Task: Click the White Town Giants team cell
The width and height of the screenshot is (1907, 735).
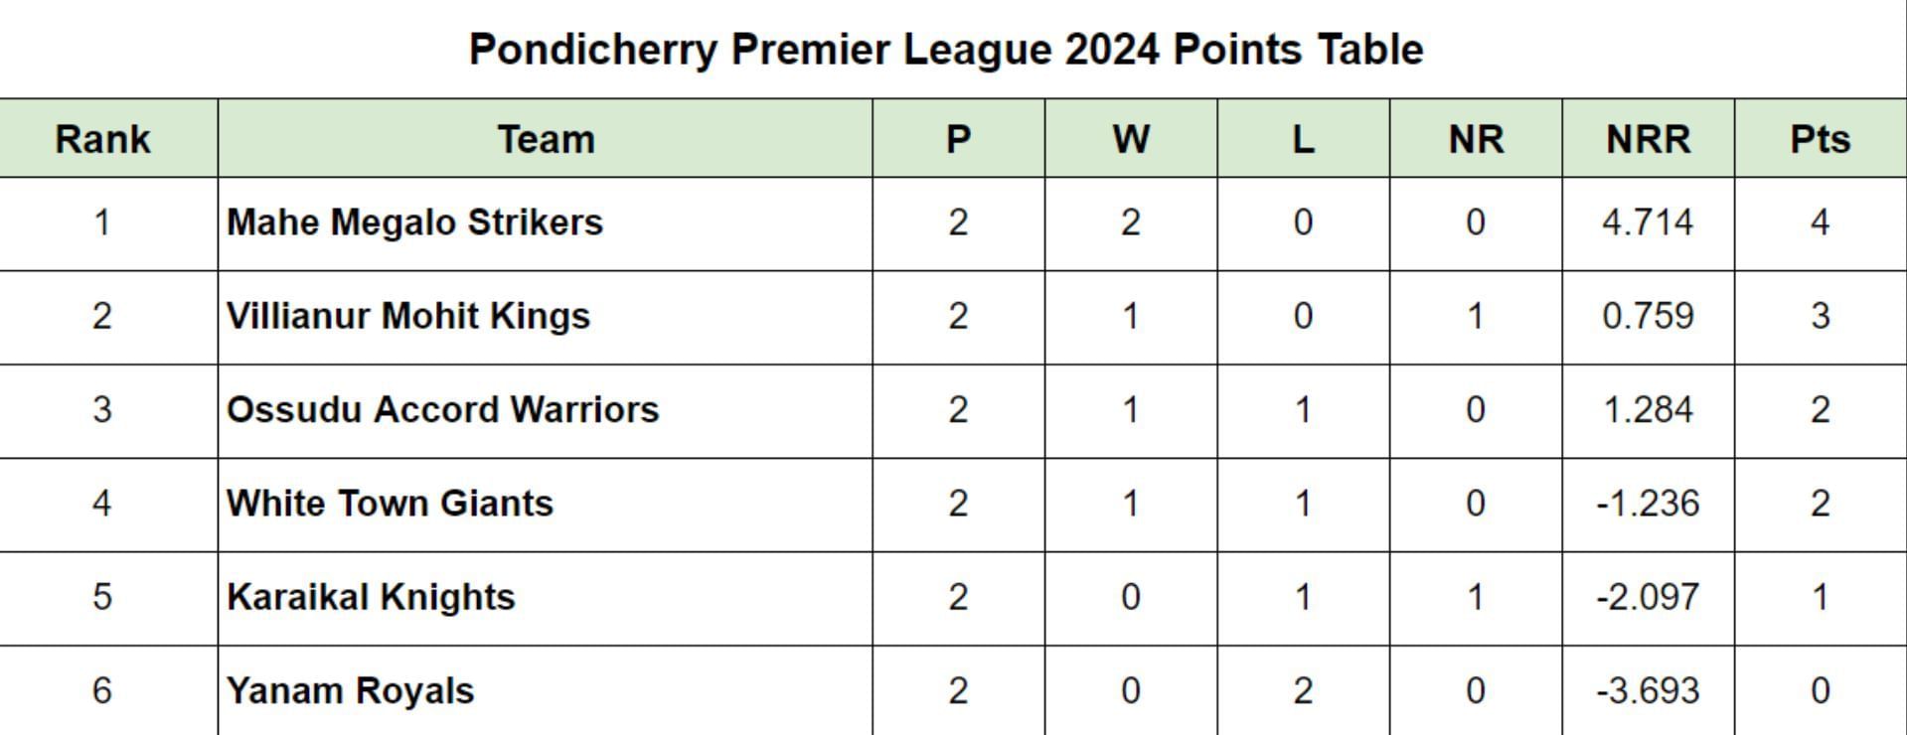Action: tap(390, 504)
